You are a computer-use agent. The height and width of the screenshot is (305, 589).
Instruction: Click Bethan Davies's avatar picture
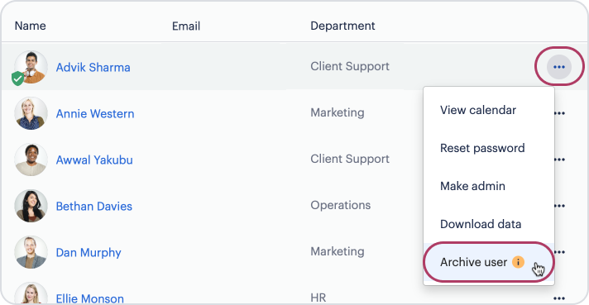tap(31, 206)
